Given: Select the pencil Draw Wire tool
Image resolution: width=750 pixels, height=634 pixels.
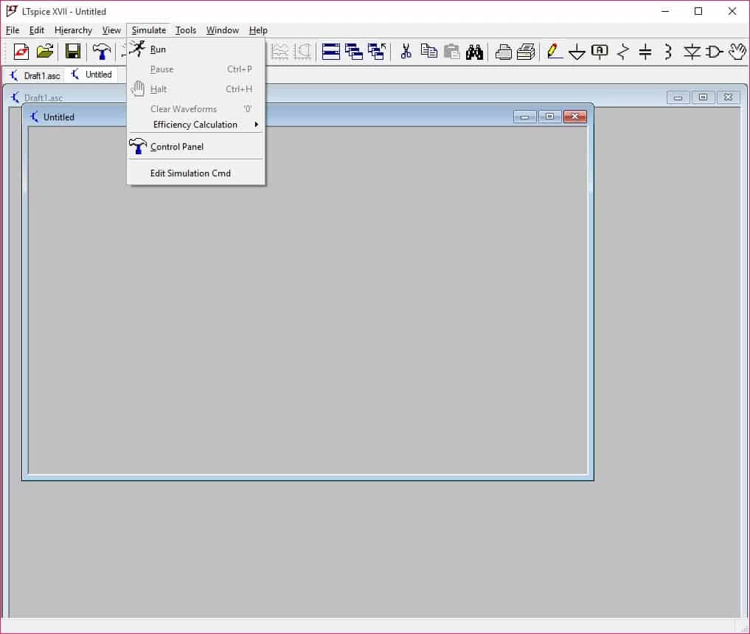Looking at the screenshot, I should point(554,52).
